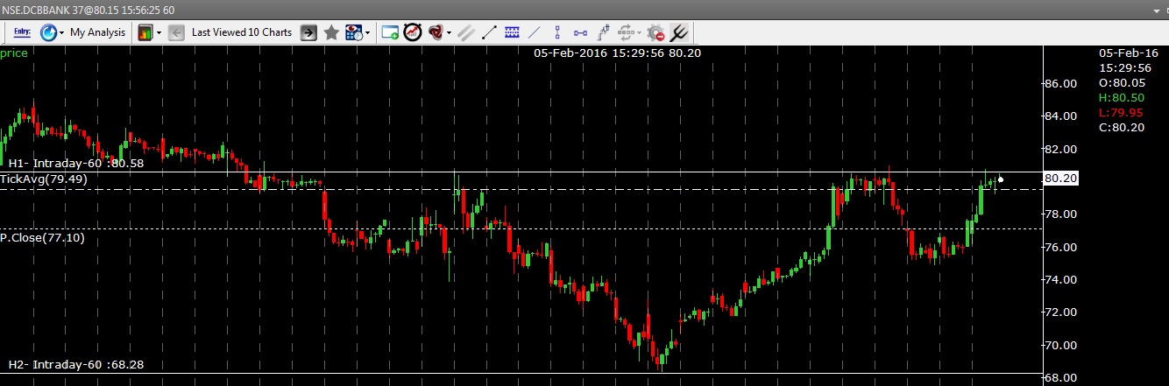Image resolution: width=1169 pixels, height=386 pixels.
Task: Click the calendar with eye icon
Action: coord(354,32)
